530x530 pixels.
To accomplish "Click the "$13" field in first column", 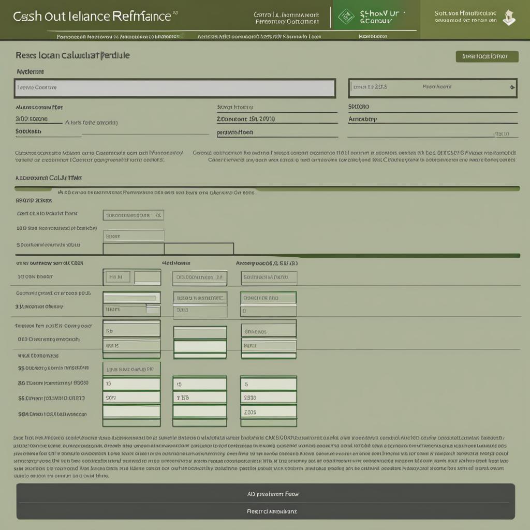I will click(131, 384).
